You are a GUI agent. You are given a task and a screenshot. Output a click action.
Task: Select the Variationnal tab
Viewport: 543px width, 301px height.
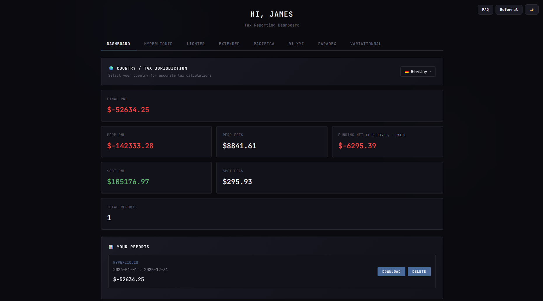(366, 44)
